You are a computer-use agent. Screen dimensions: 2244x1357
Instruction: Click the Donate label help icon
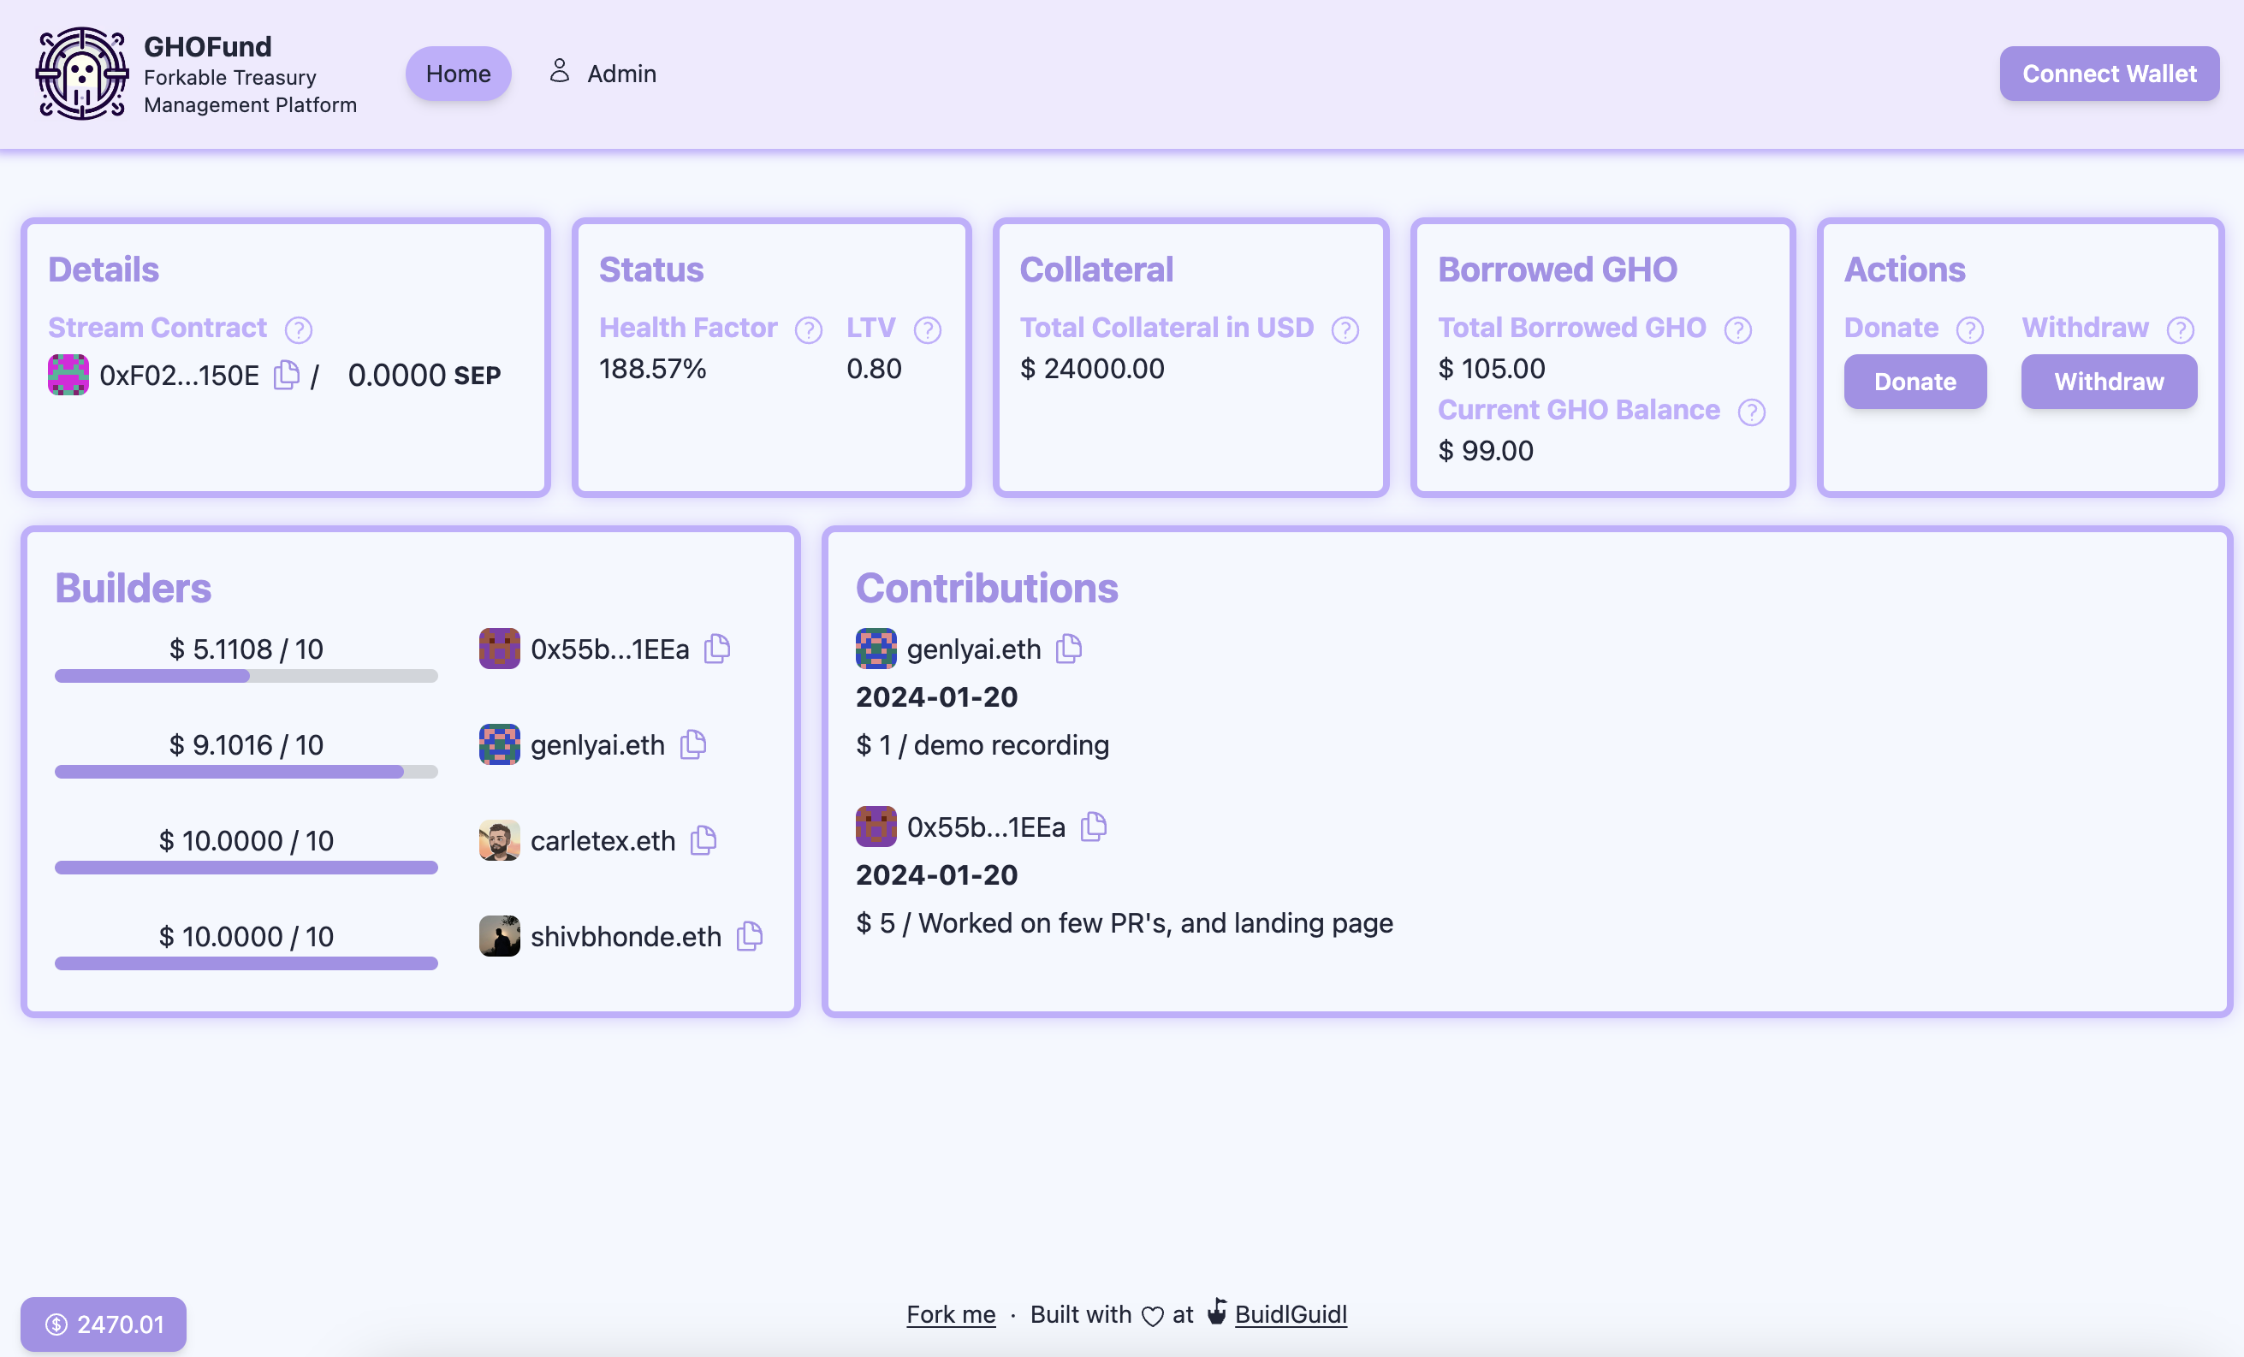tap(1970, 329)
